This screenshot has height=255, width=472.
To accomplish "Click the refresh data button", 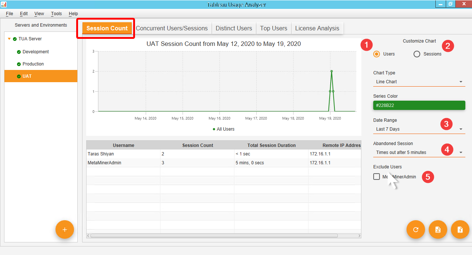I will tap(416, 229).
